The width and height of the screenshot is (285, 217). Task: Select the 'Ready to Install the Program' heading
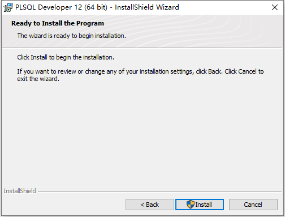tap(58, 23)
